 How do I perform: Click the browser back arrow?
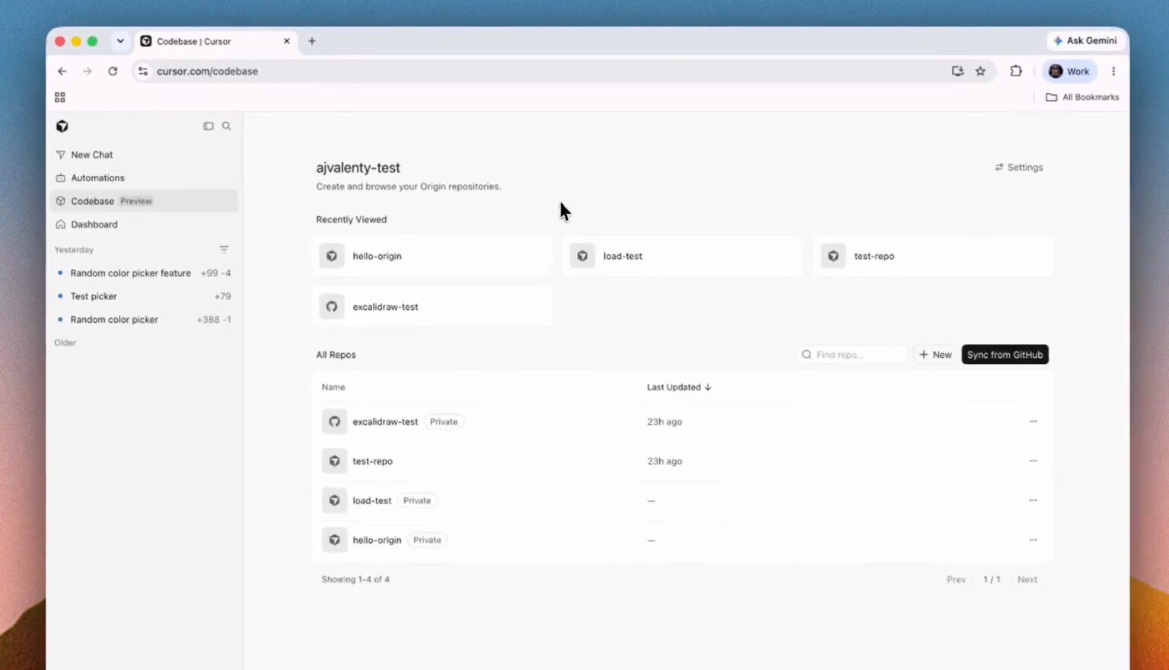coord(62,72)
